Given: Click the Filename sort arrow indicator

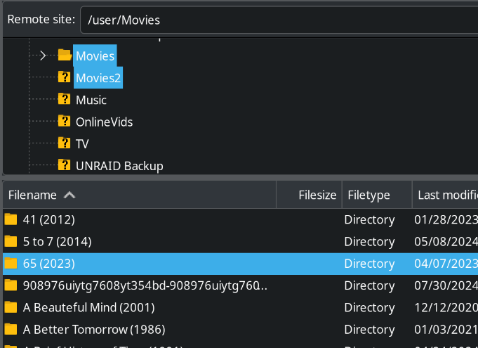Looking at the screenshot, I should click(x=69, y=195).
